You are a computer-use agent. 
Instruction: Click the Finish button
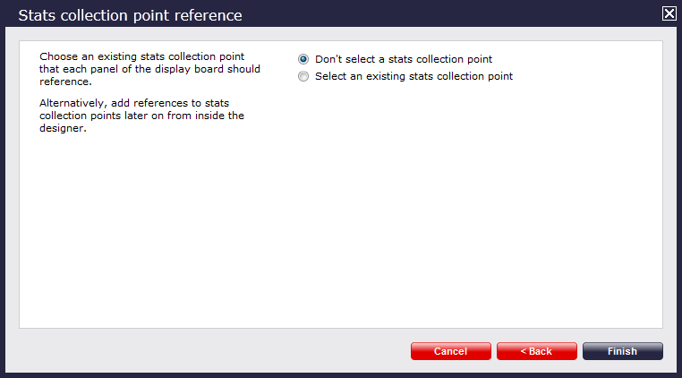622,351
